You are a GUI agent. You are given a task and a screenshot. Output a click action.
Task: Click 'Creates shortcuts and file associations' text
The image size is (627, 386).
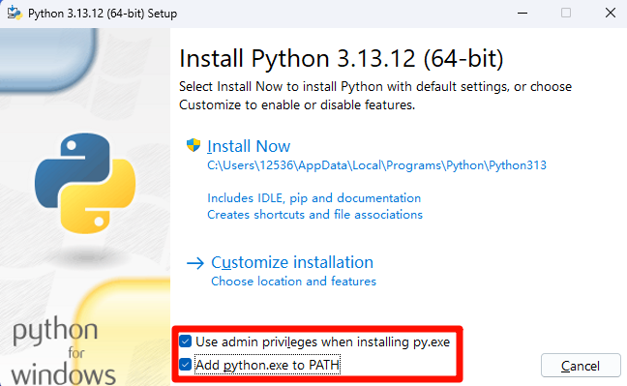[314, 215]
